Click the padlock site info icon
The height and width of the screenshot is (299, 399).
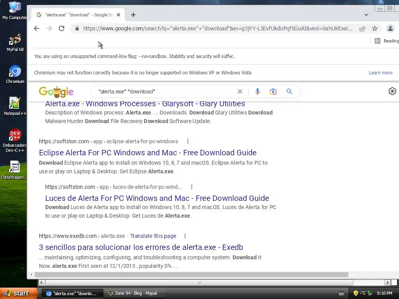(77, 28)
